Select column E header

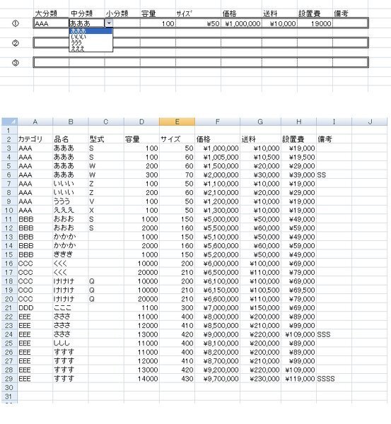tap(177, 122)
